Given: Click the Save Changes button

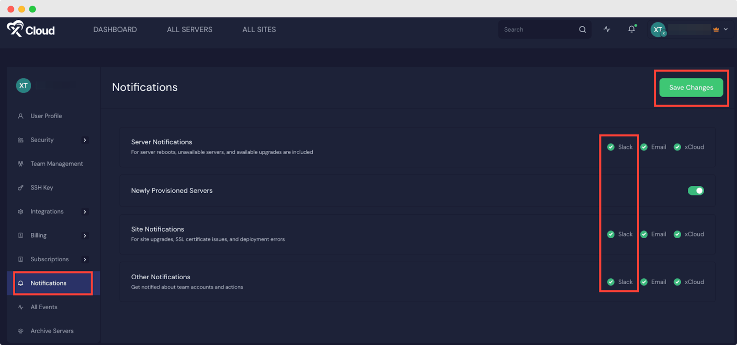Looking at the screenshot, I should 691,87.
